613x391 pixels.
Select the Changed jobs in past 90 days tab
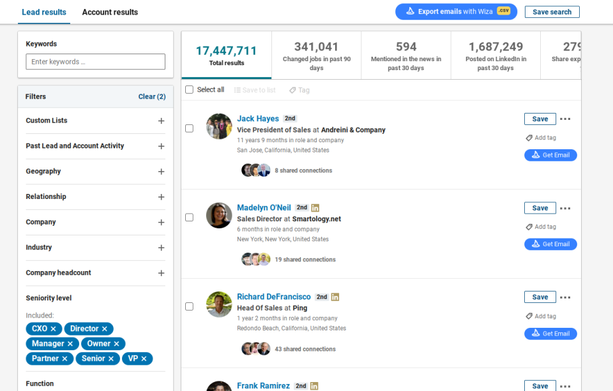pyautogui.click(x=316, y=54)
